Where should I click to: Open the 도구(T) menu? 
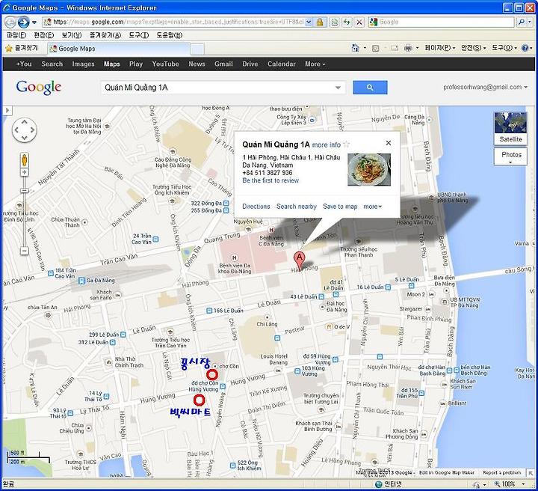[139, 35]
